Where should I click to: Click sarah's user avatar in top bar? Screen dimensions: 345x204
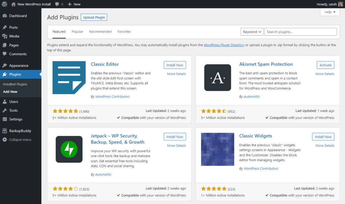point(340,4)
